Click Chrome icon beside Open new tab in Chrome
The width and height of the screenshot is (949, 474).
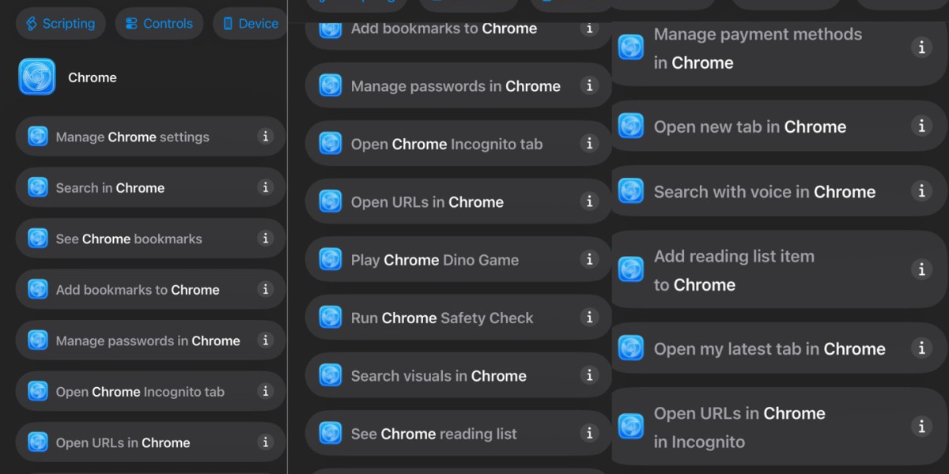pos(631,126)
